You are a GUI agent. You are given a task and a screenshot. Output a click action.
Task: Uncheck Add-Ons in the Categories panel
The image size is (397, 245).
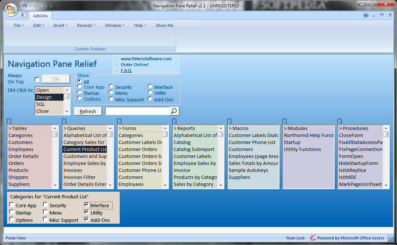(x=86, y=219)
